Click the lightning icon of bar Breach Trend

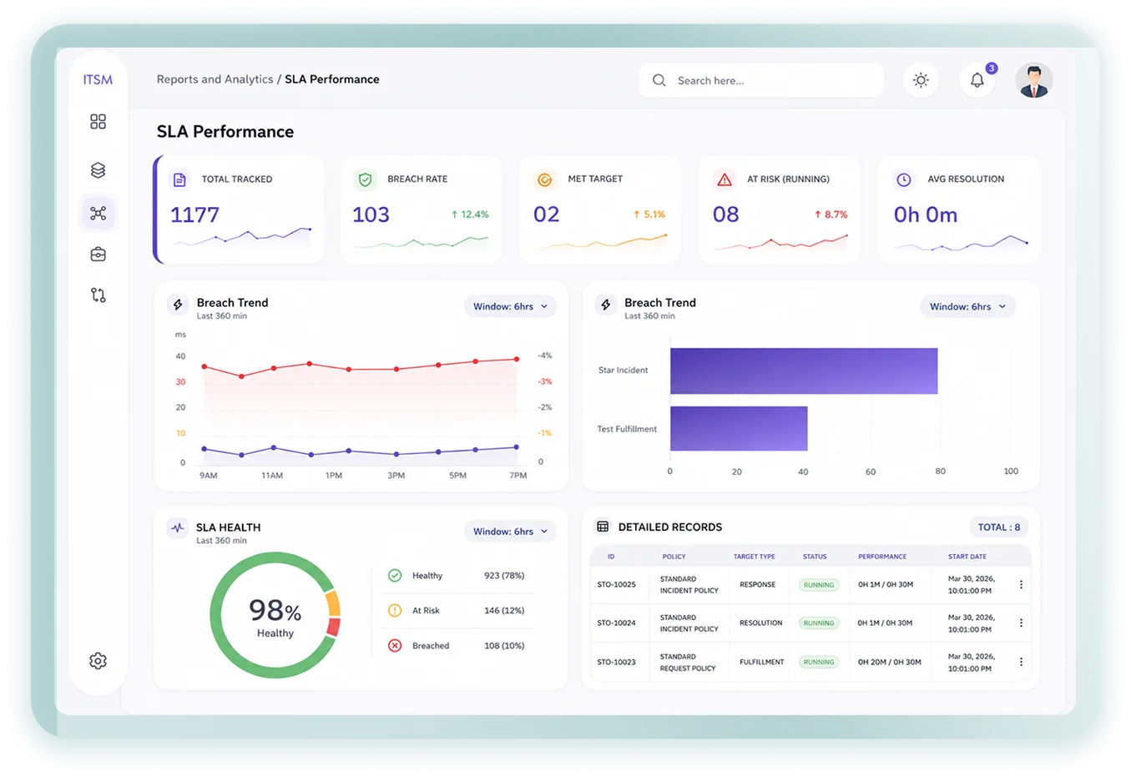pyautogui.click(x=606, y=305)
